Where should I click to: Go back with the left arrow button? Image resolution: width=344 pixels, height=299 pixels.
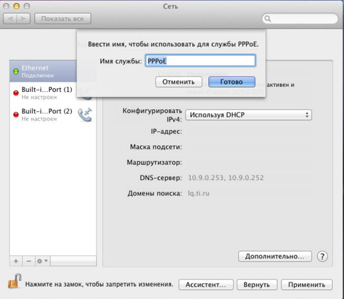(x=11, y=19)
